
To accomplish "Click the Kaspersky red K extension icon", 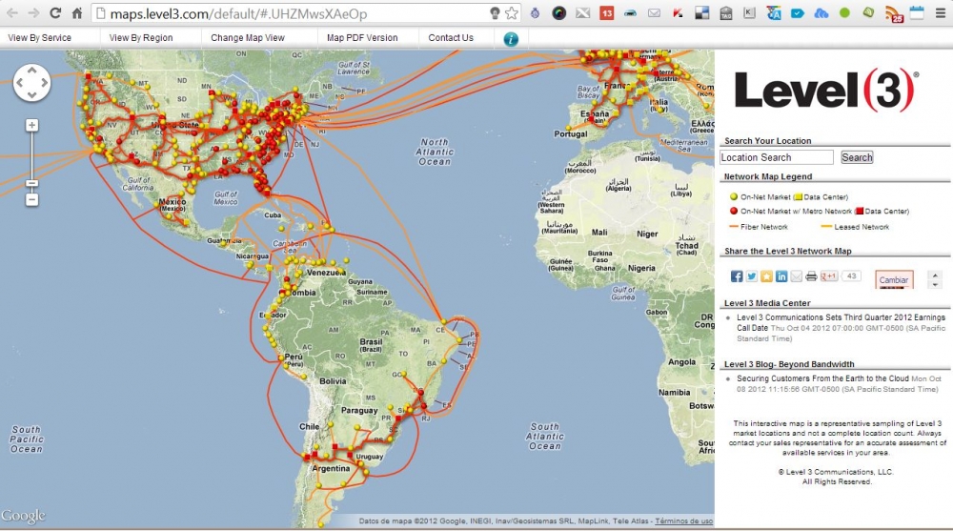I will (x=678, y=12).
